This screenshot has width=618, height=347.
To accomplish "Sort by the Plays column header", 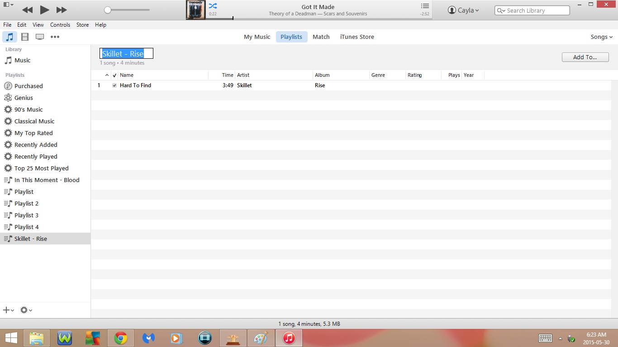I will click(x=452, y=75).
